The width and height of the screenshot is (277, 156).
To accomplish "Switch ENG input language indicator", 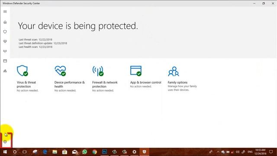I will point(250,152).
